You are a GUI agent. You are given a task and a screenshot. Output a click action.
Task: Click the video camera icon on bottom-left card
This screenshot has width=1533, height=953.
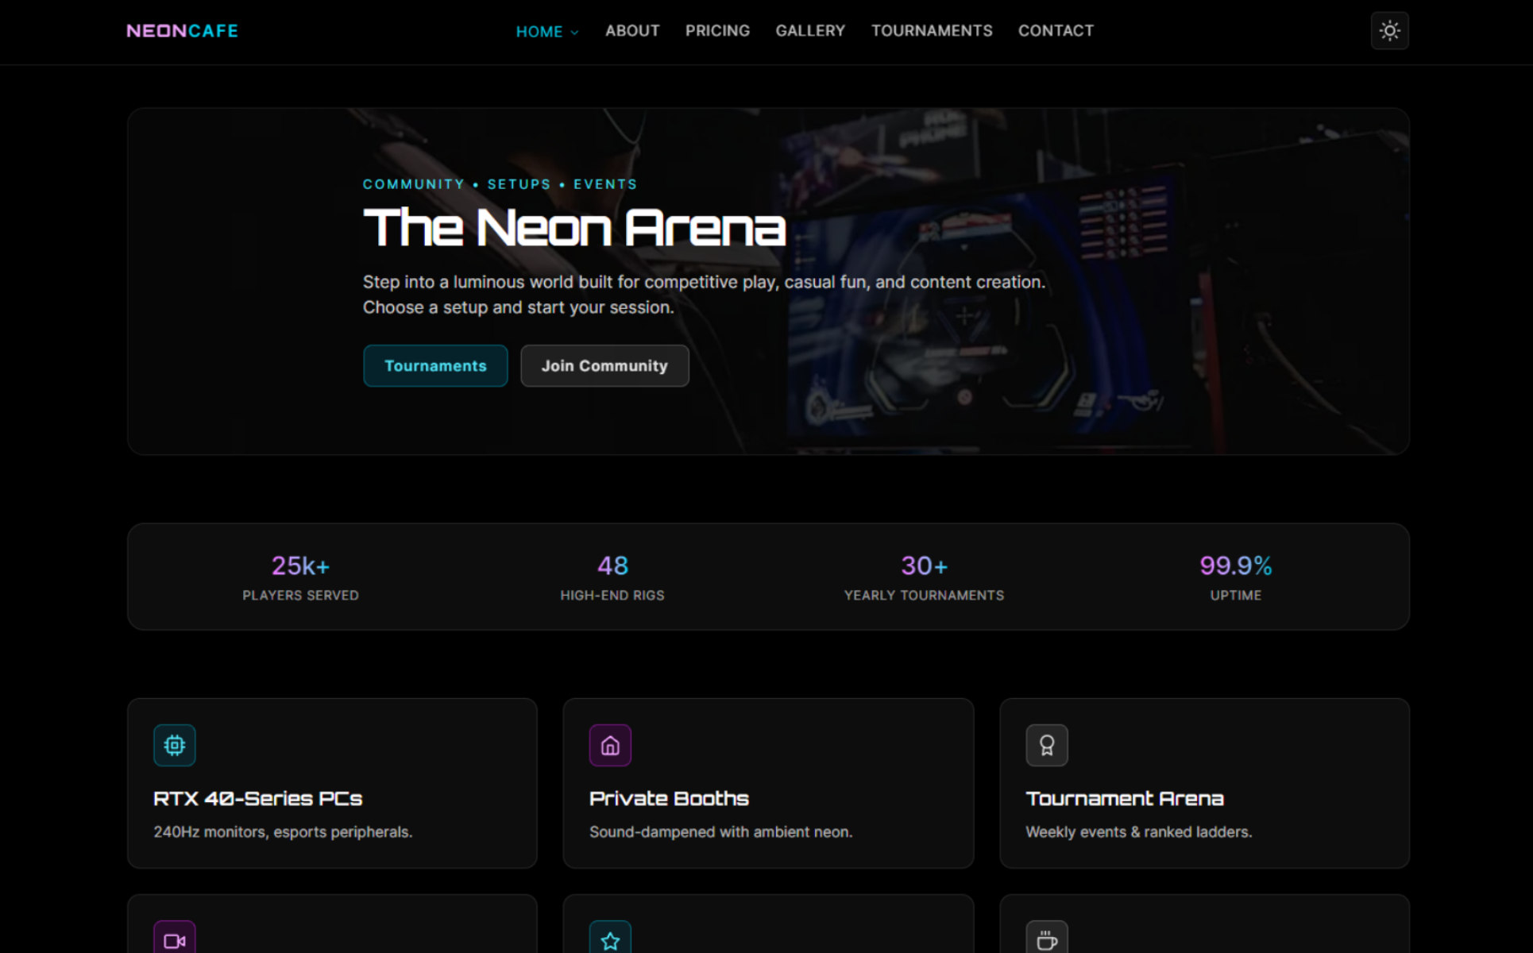pos(175,940)
